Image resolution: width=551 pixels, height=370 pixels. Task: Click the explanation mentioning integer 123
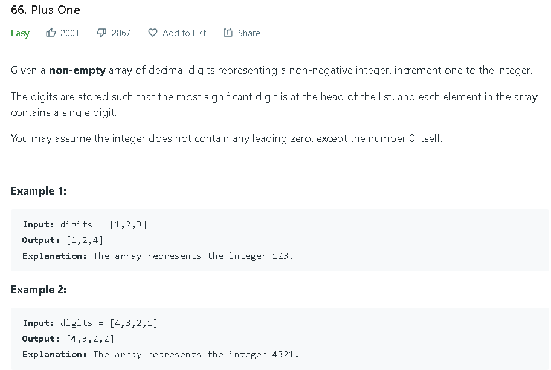pyautogui.click(x=158, y=256)
